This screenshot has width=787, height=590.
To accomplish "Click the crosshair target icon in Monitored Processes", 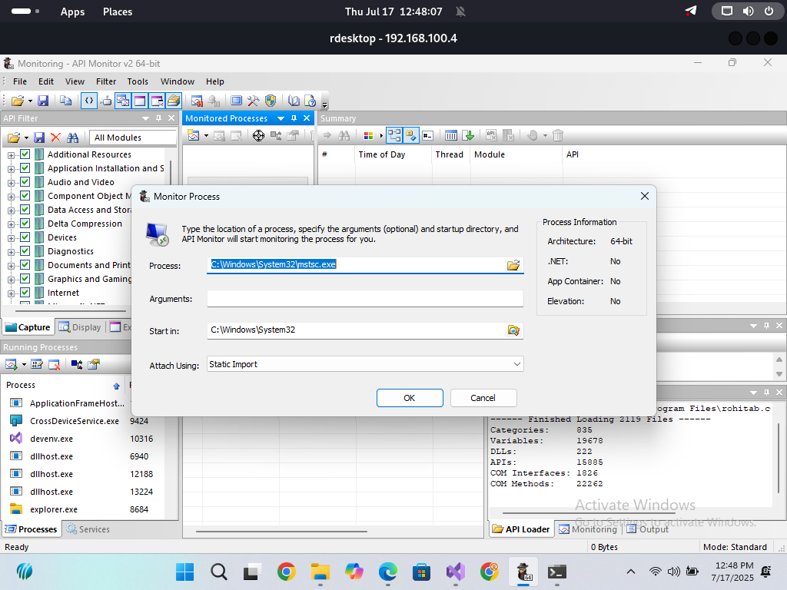I will (x=258, y=136).
